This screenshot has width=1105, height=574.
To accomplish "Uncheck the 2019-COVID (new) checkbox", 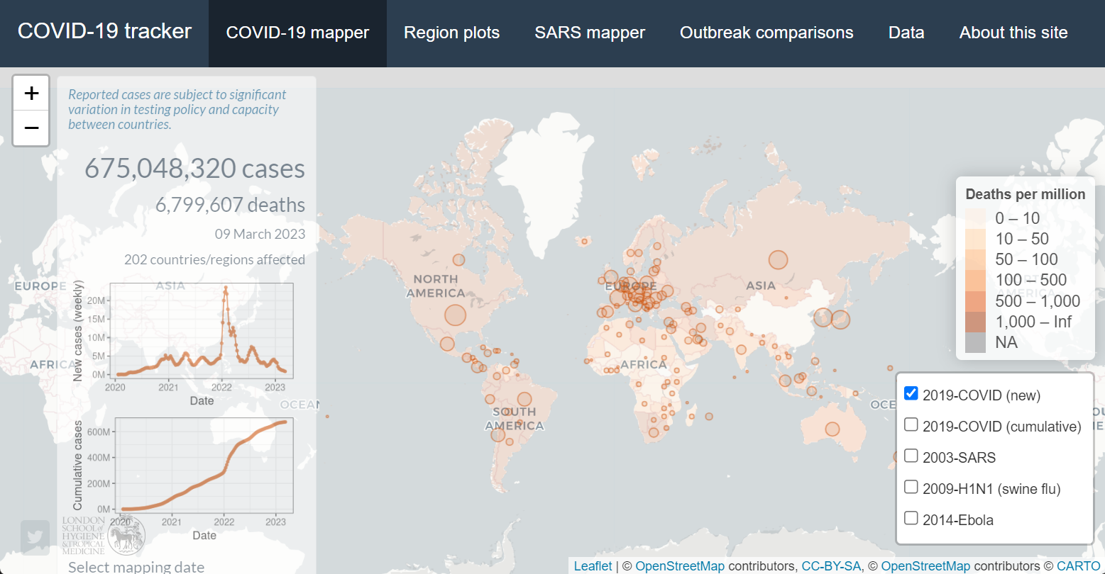I will (x=911, y=394).
